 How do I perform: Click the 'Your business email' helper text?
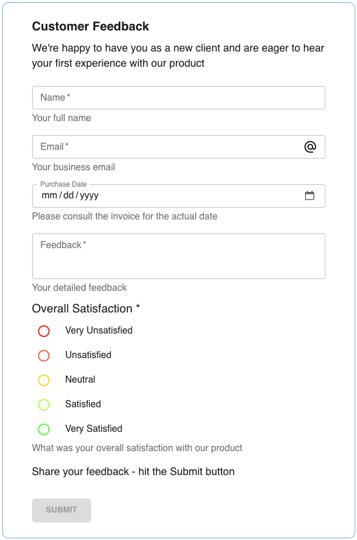click(74, 167)
